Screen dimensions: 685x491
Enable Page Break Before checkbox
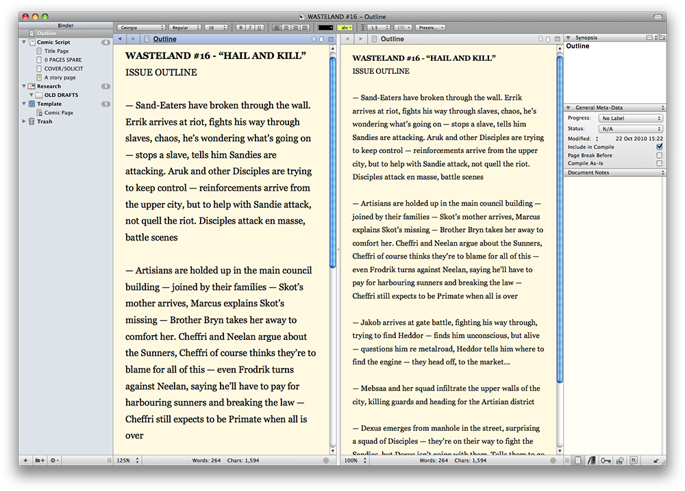(x=659, y=155)
